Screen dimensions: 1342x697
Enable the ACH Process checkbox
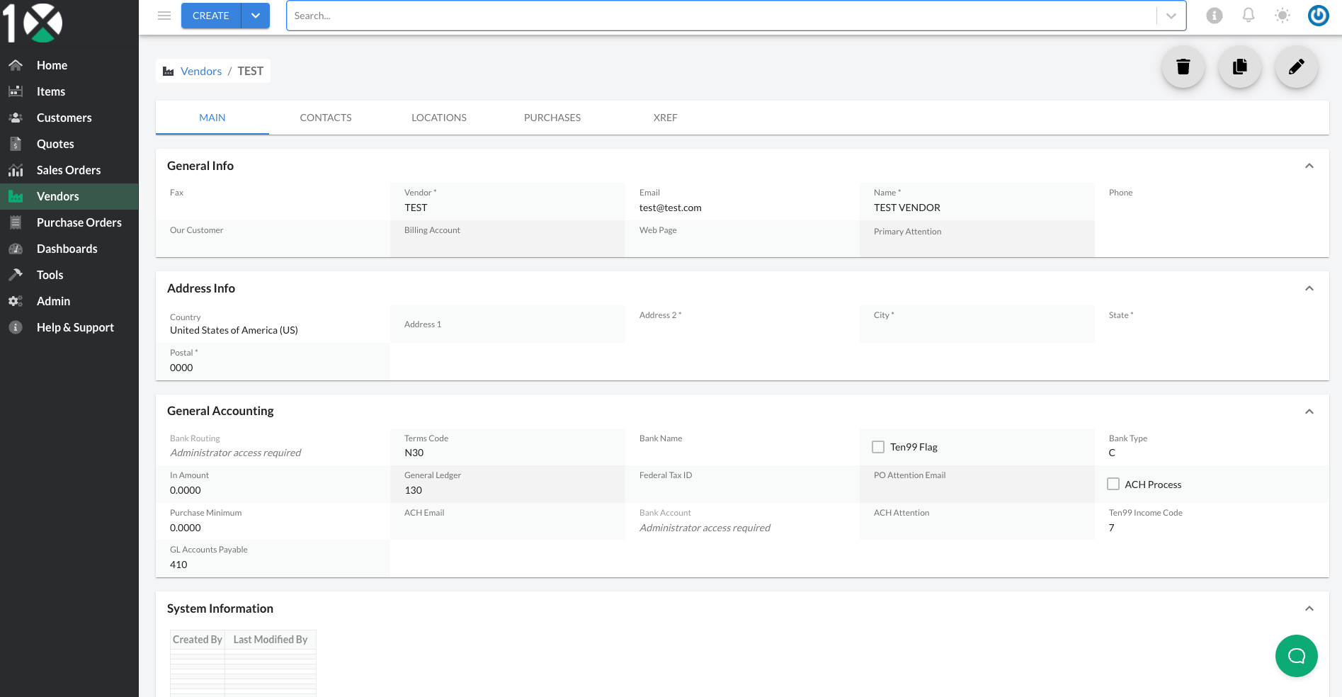pyautogui.click(x=1113, y=484)
